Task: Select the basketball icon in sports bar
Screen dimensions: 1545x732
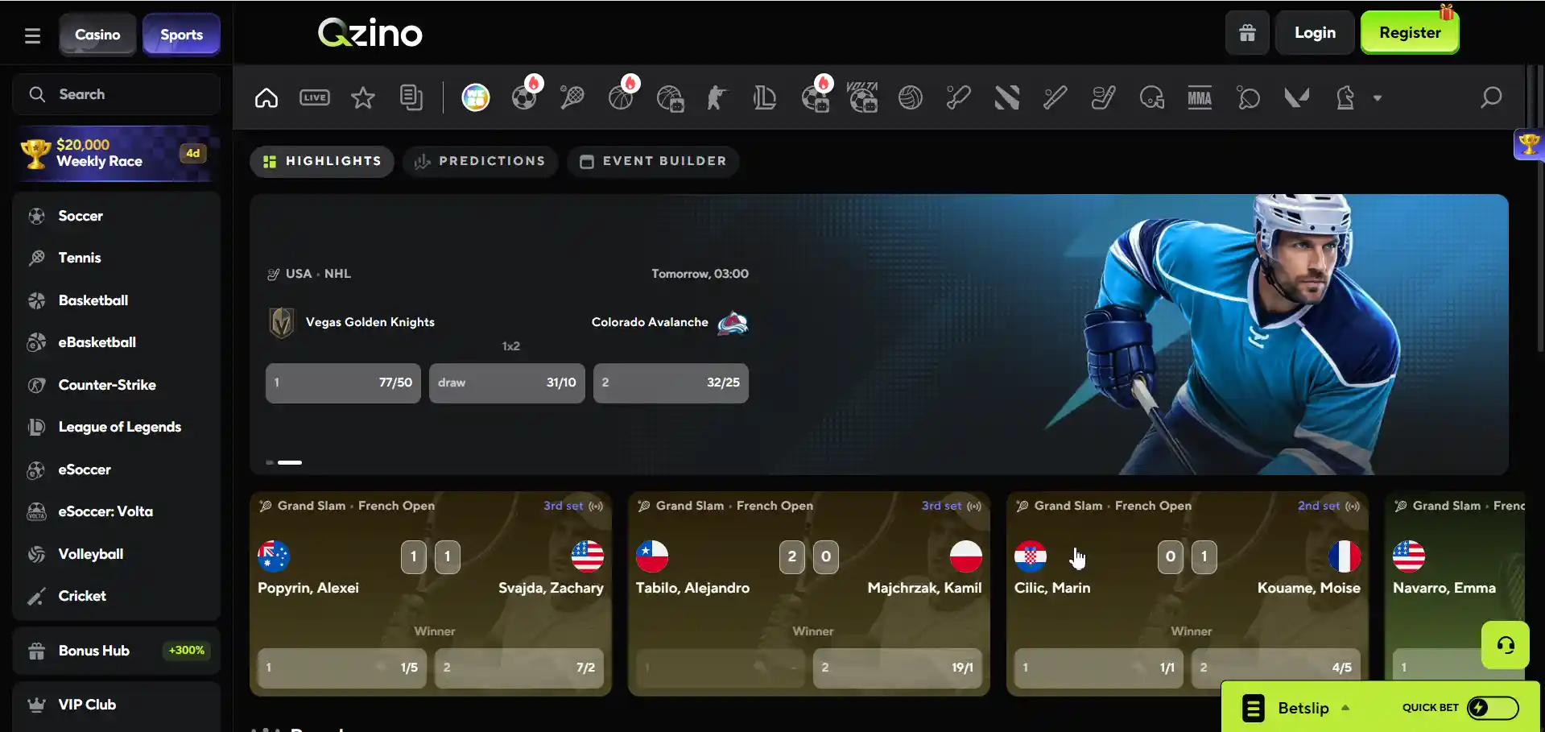Action: (x=621, y=98)
